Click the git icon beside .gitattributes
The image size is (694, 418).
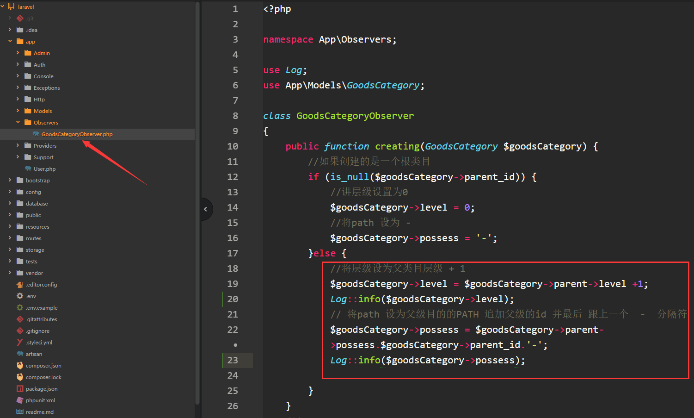pyautogui.click(x=20, y=319)
